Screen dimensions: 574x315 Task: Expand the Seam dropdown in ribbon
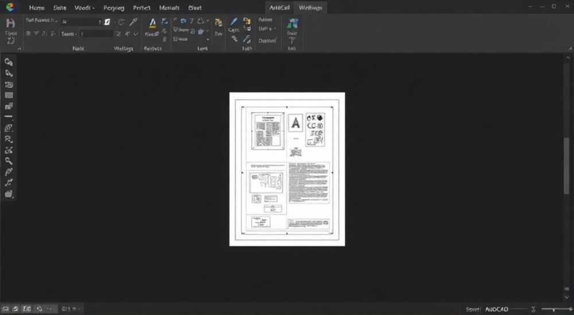[69, 34]
